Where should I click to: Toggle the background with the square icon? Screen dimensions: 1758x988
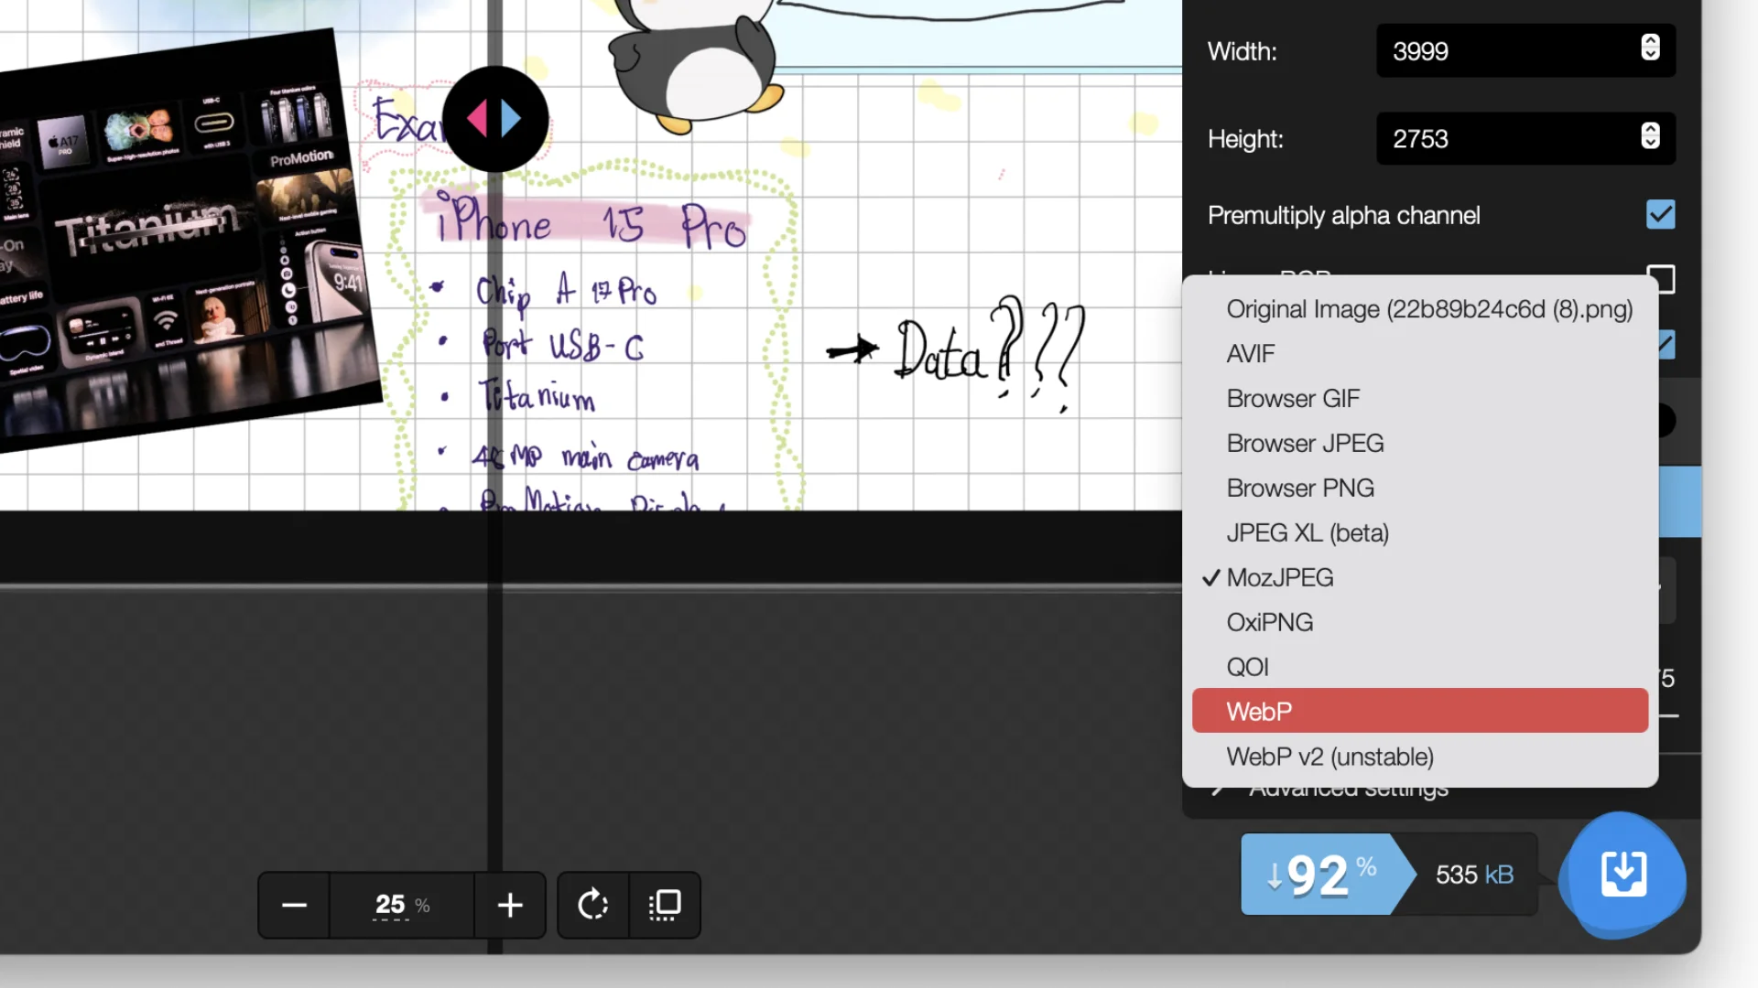665,905
